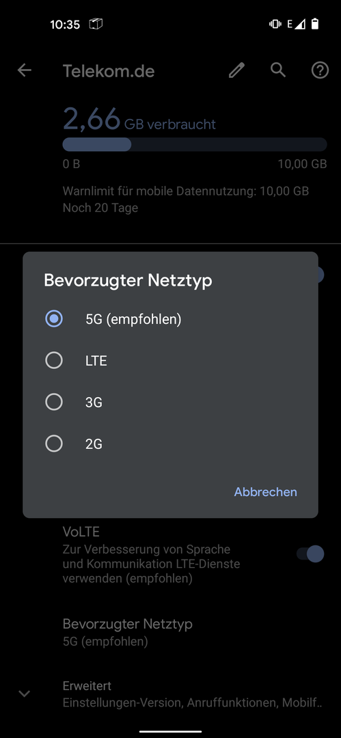
Task: Tap the signal strength status icon
Action: coord(300,24)
